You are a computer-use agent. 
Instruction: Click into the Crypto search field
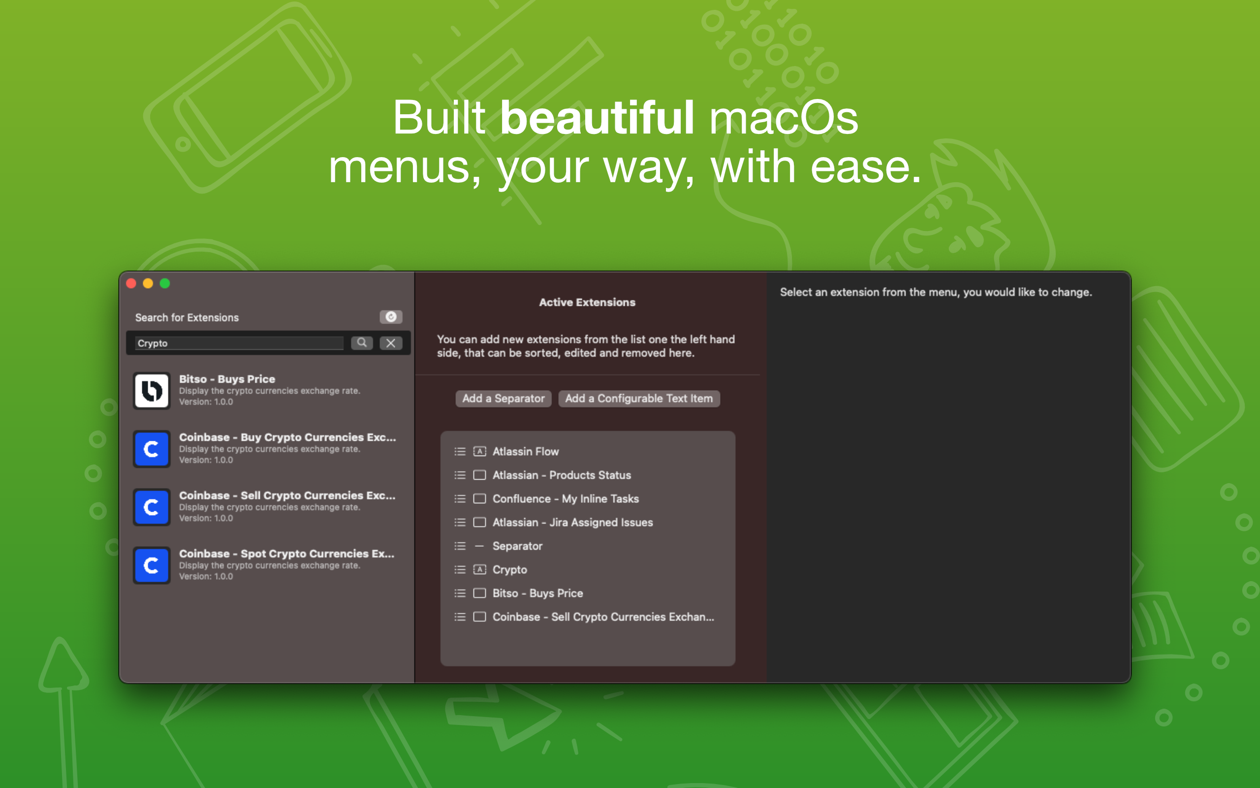(238, 343)
